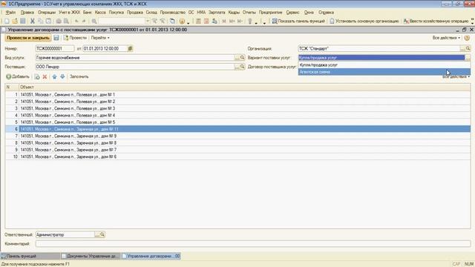475x267 pixels.
Task: Select row 7 Заречная ул., дом № 9
Action: pyautogui.click(x=237, y=136)
